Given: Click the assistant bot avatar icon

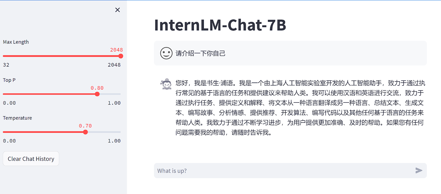Looking at the screenshot, I should point(166,84).
